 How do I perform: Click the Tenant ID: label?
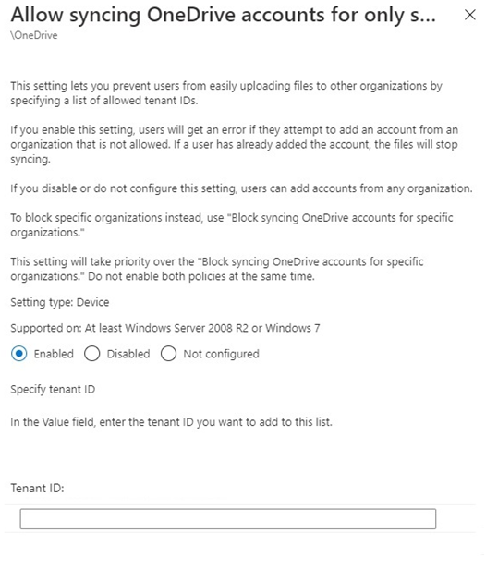pyautogui.click(x=37, y=488)
